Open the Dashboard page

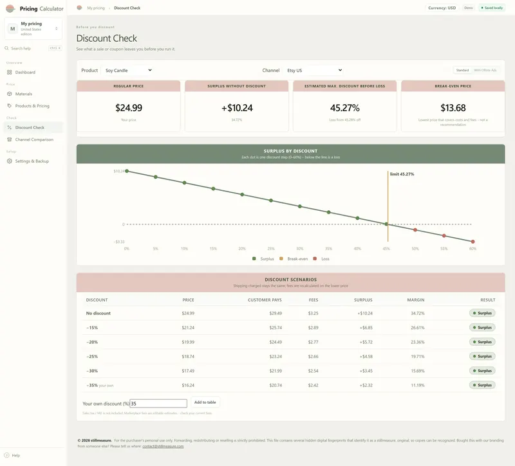coord(33,72)
